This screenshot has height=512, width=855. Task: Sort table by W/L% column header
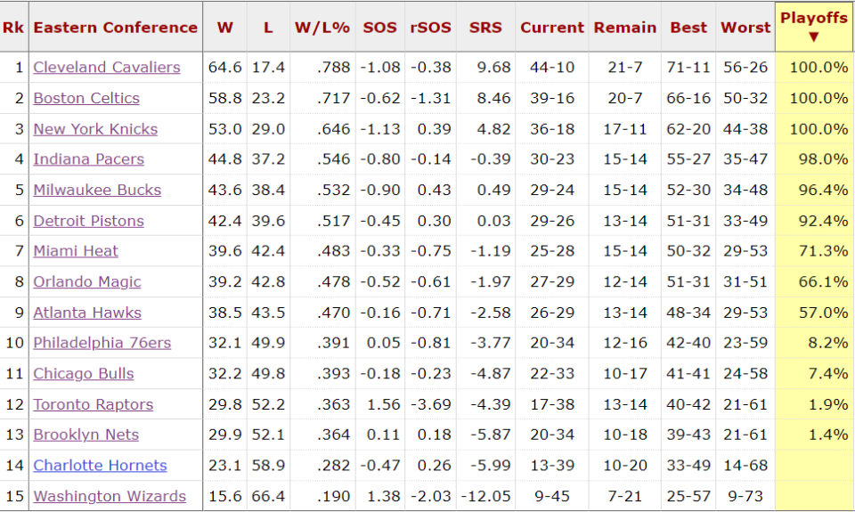coord(322,28)
